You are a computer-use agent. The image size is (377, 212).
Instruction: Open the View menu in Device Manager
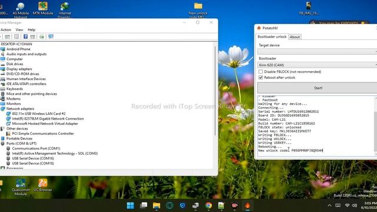click(x=19, y=30)
